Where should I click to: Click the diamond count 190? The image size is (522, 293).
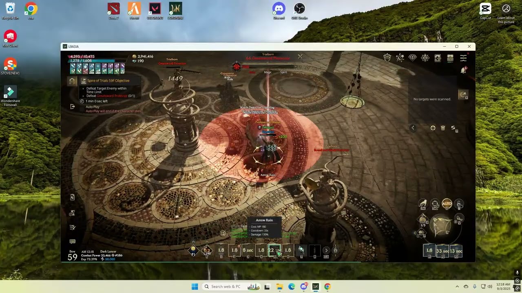click(x=140, y=61)
